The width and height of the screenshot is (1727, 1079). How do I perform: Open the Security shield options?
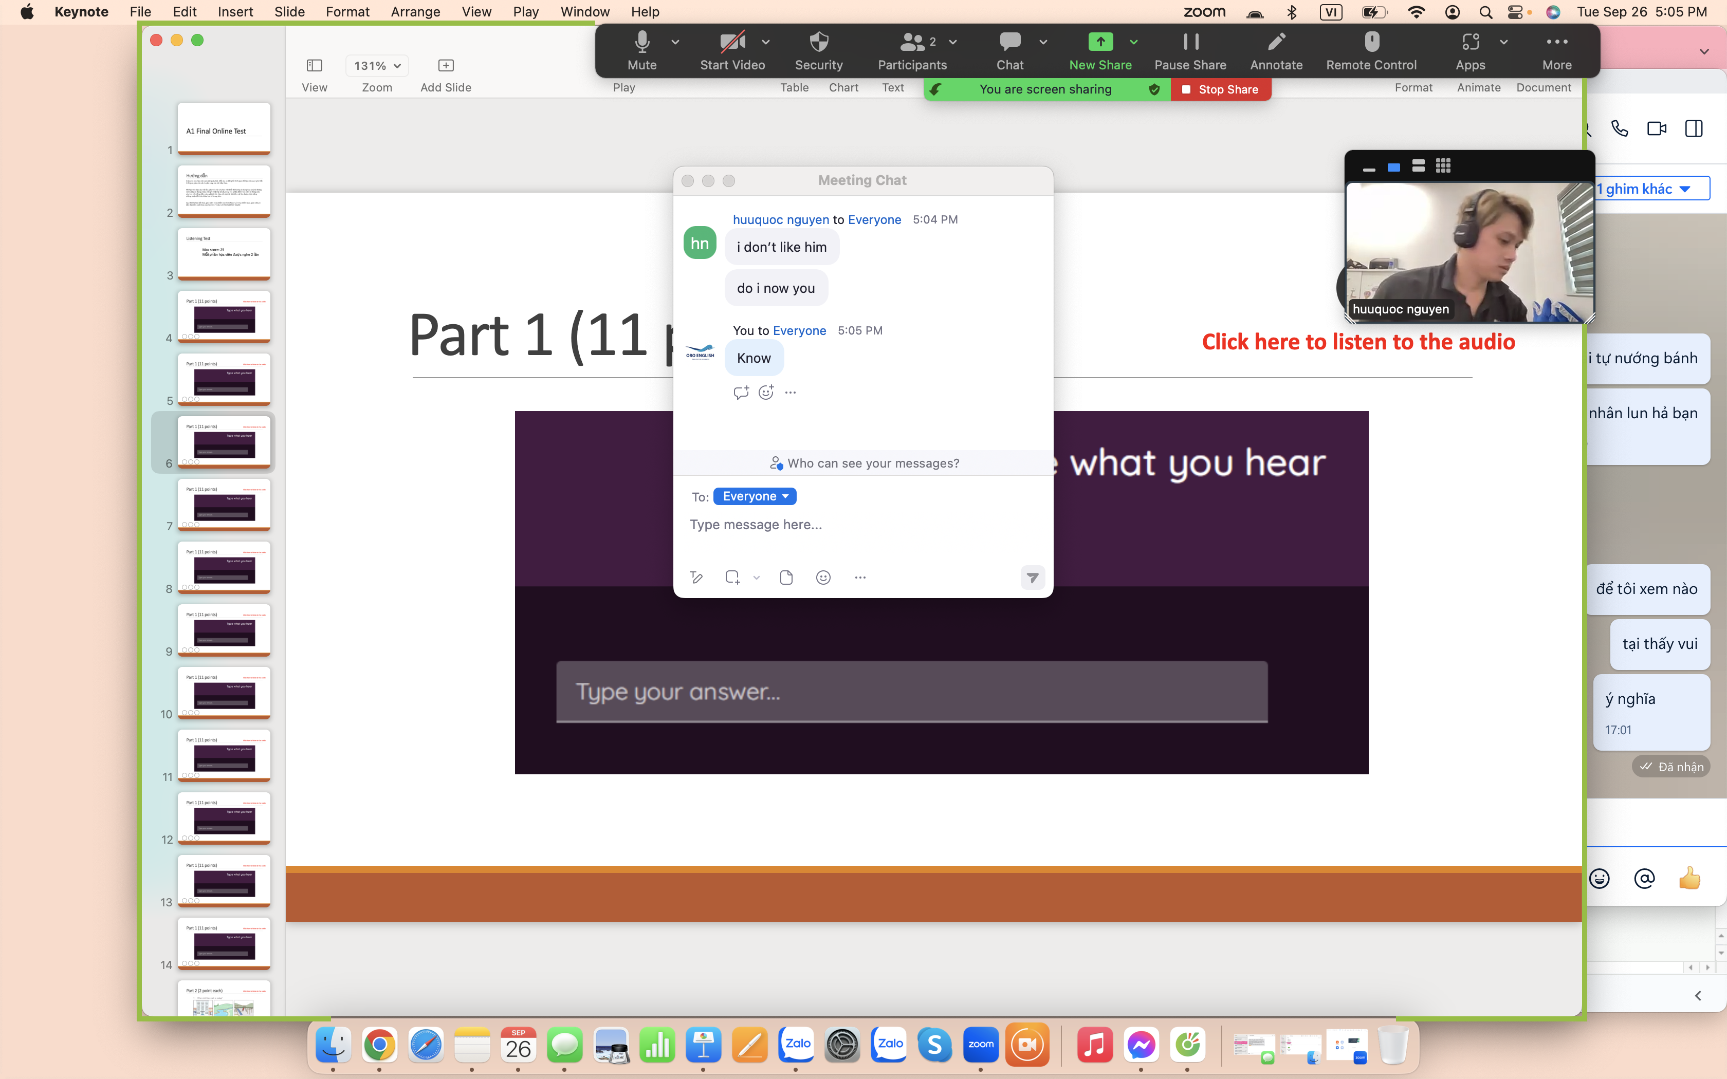coord(819,42)
